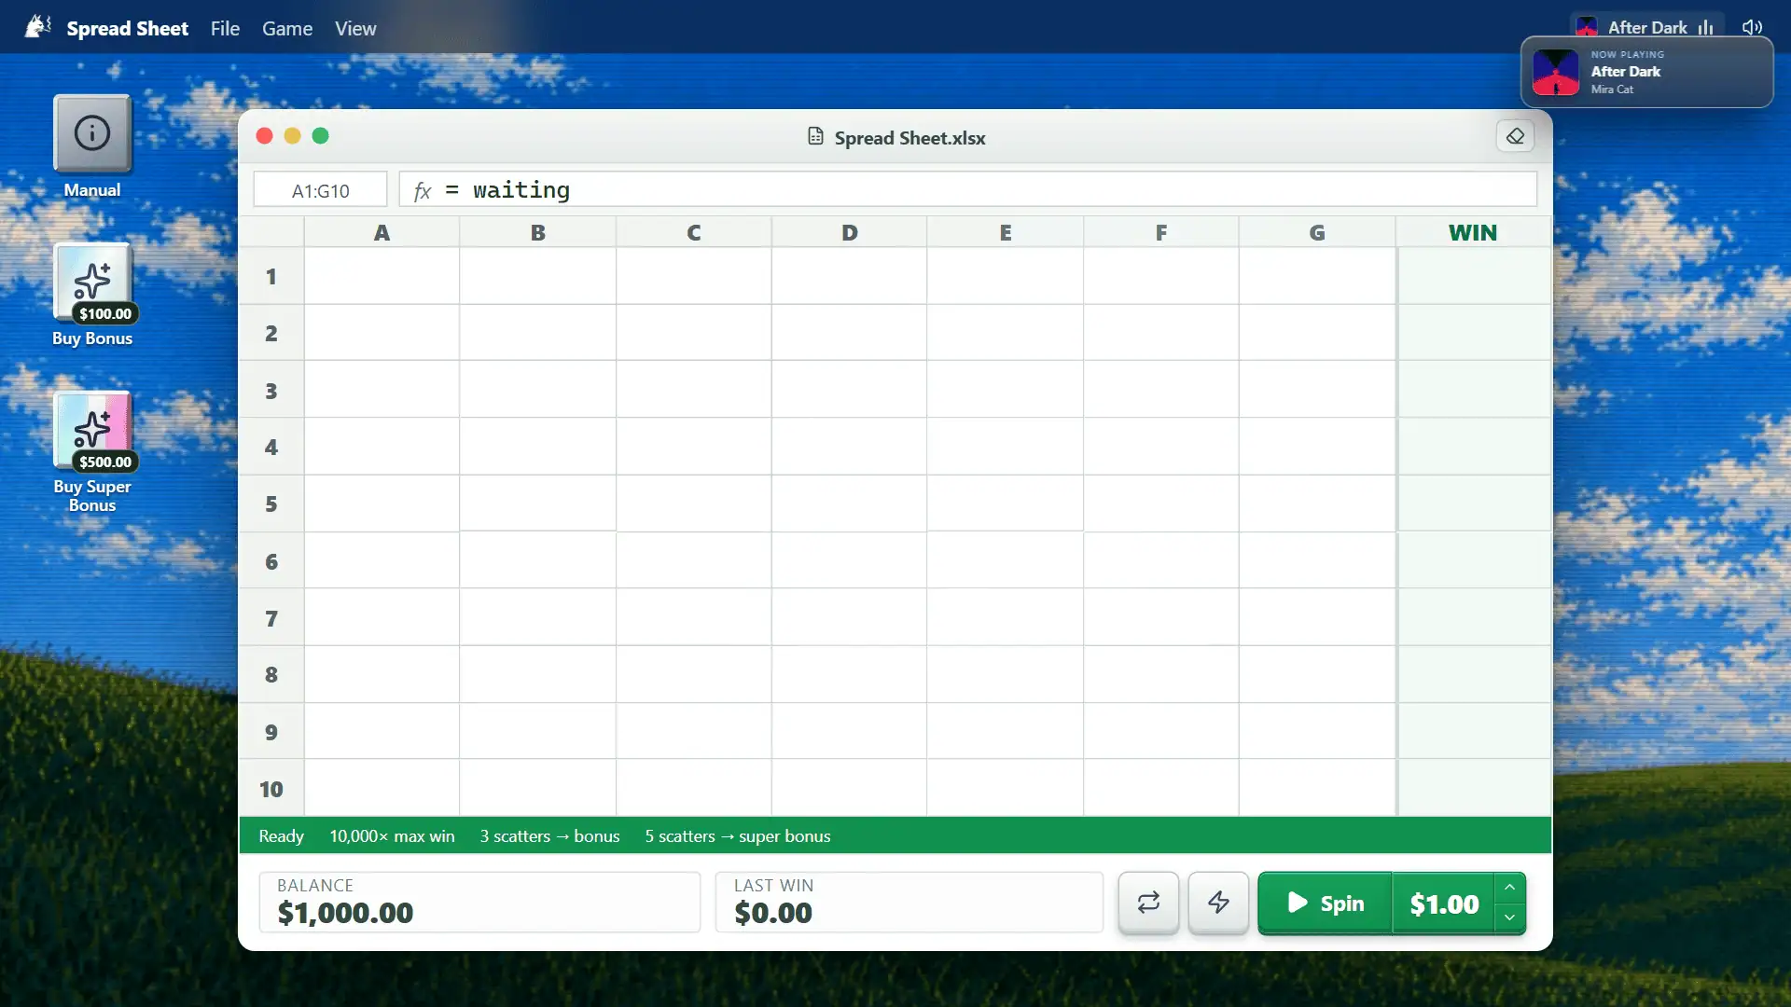Click the eraser clear icon in title bar
Image resolution: width=1791 pixels, height=1007 pixels.
(1515, 136)
